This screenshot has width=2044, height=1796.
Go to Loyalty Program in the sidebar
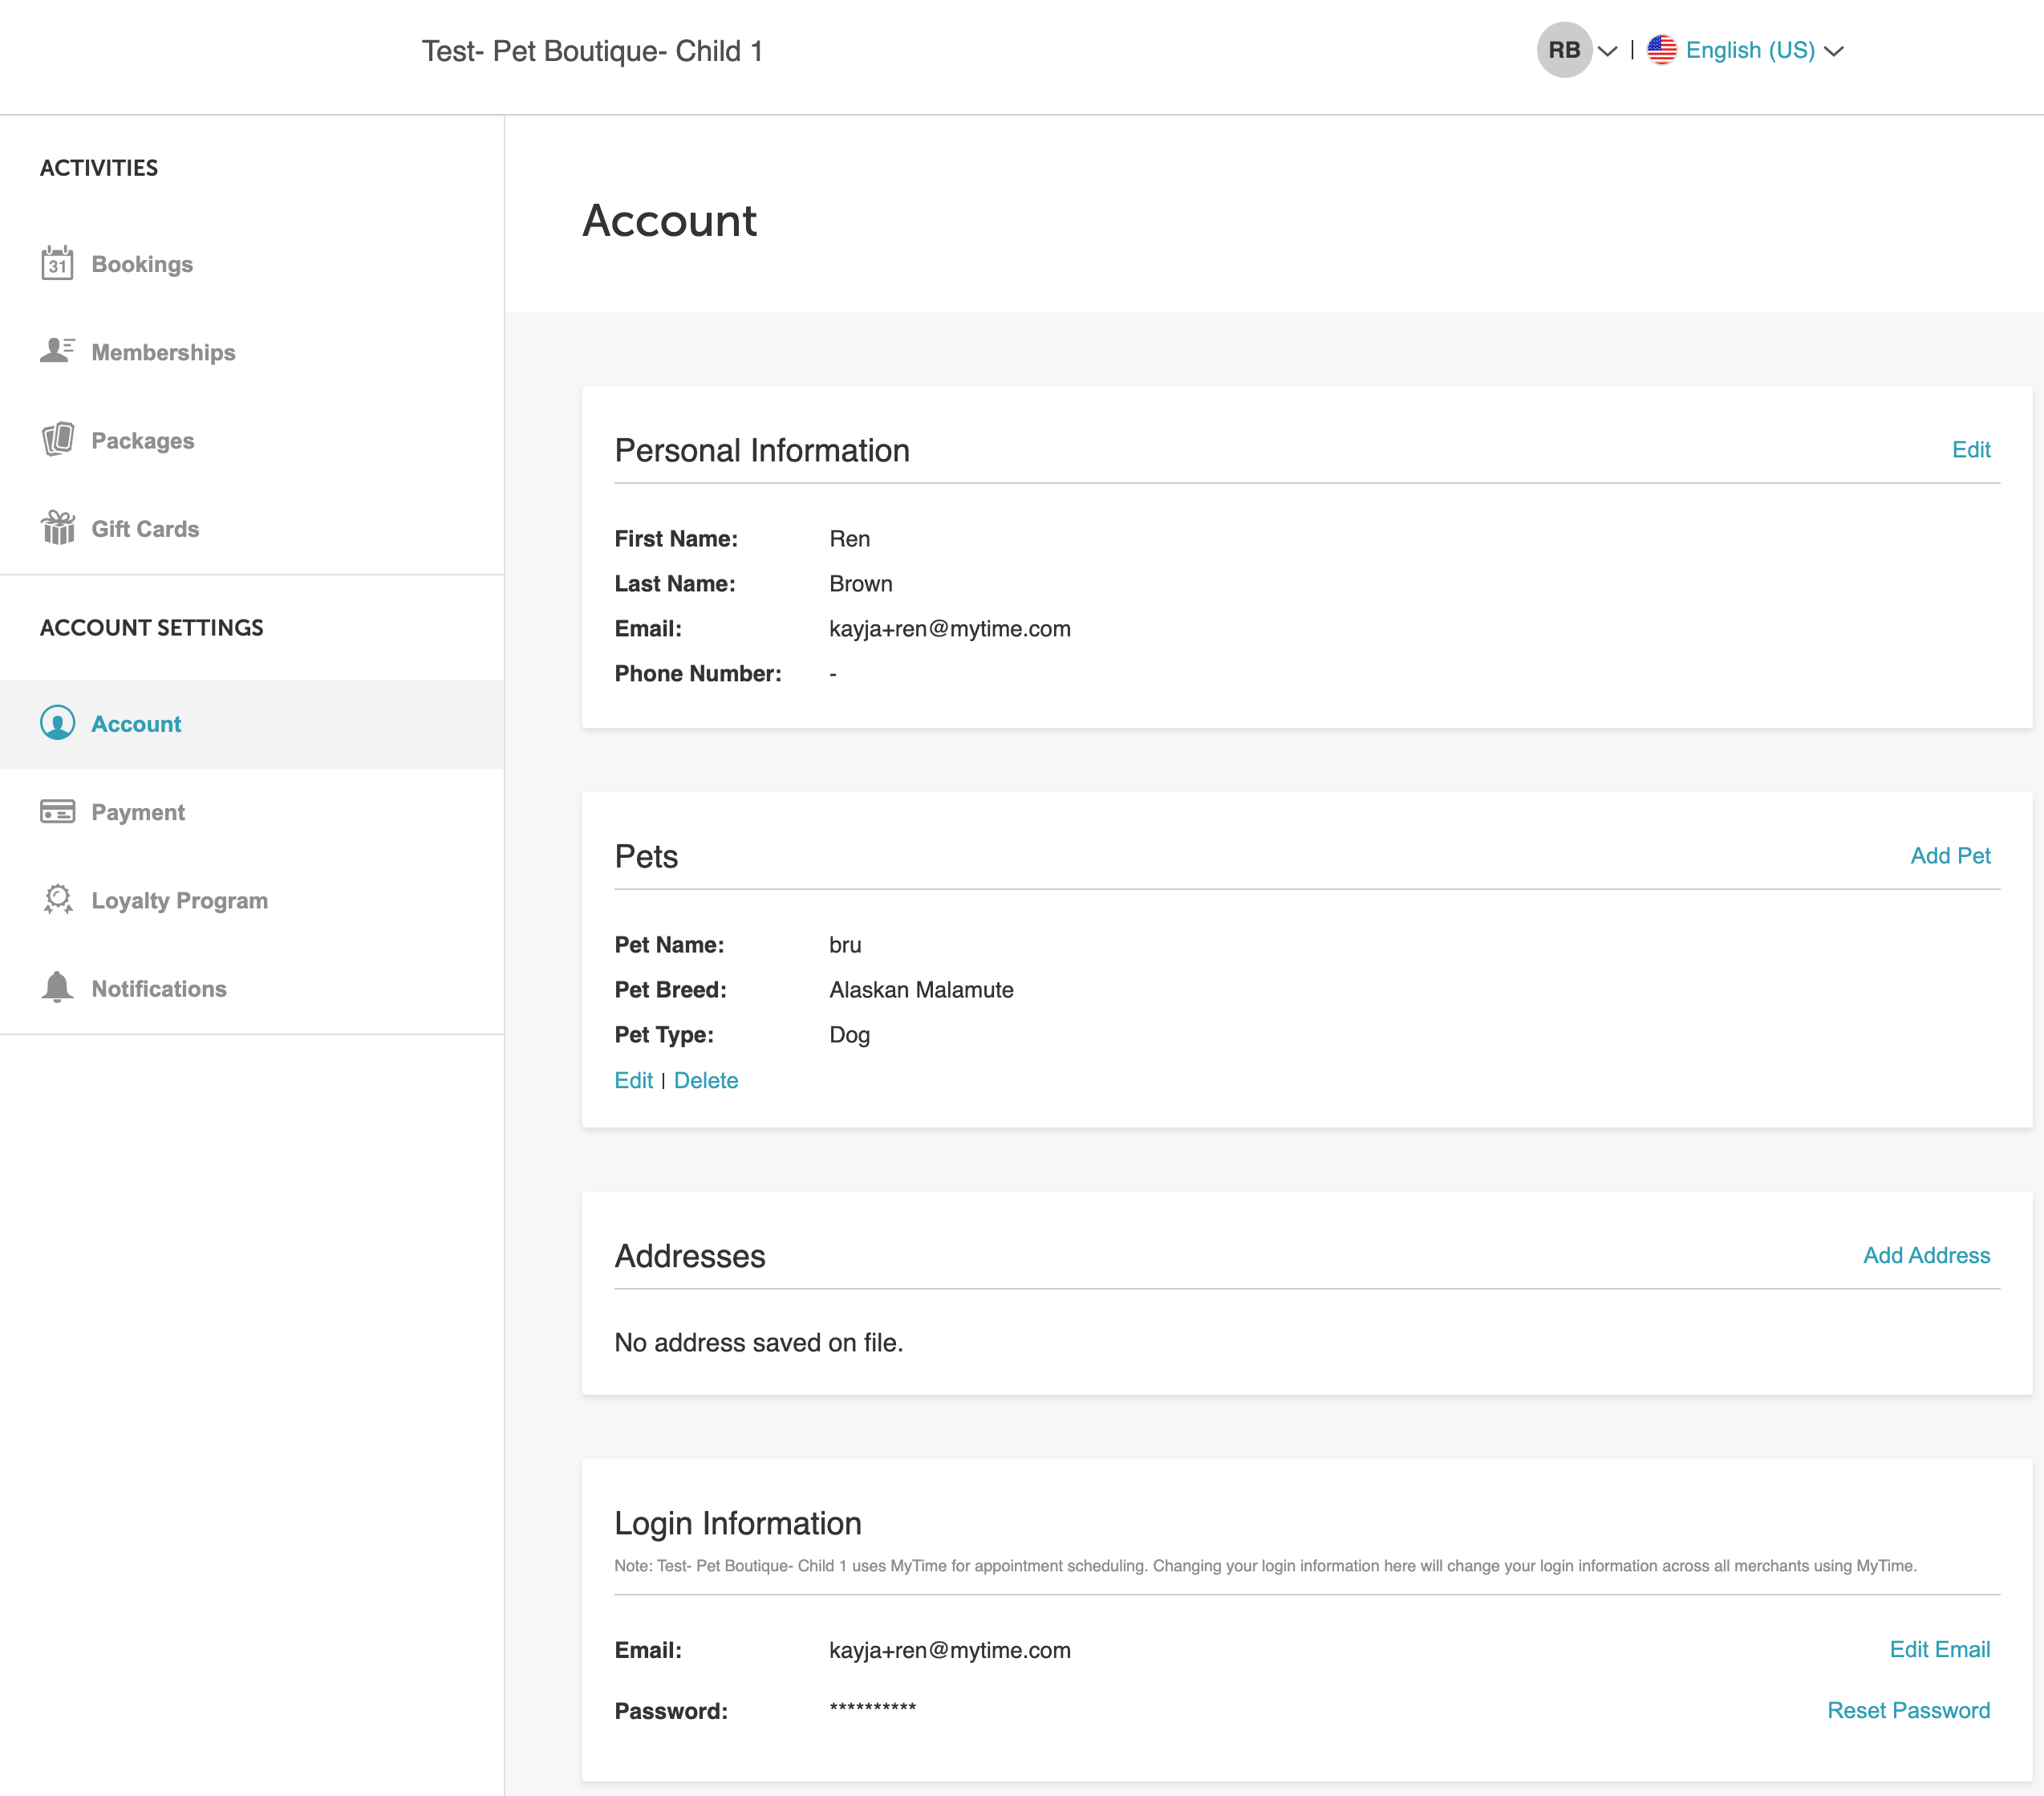tap(179, 900)
